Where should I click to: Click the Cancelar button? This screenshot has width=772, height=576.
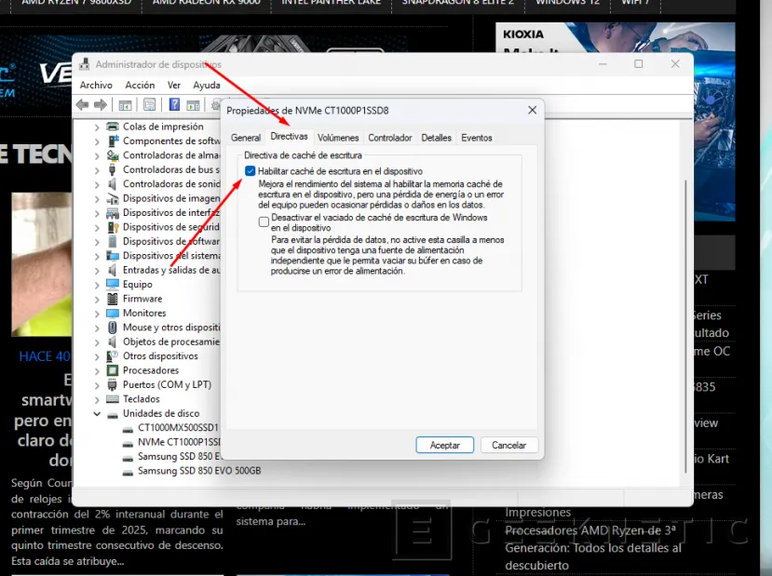[x=509, y=445]
